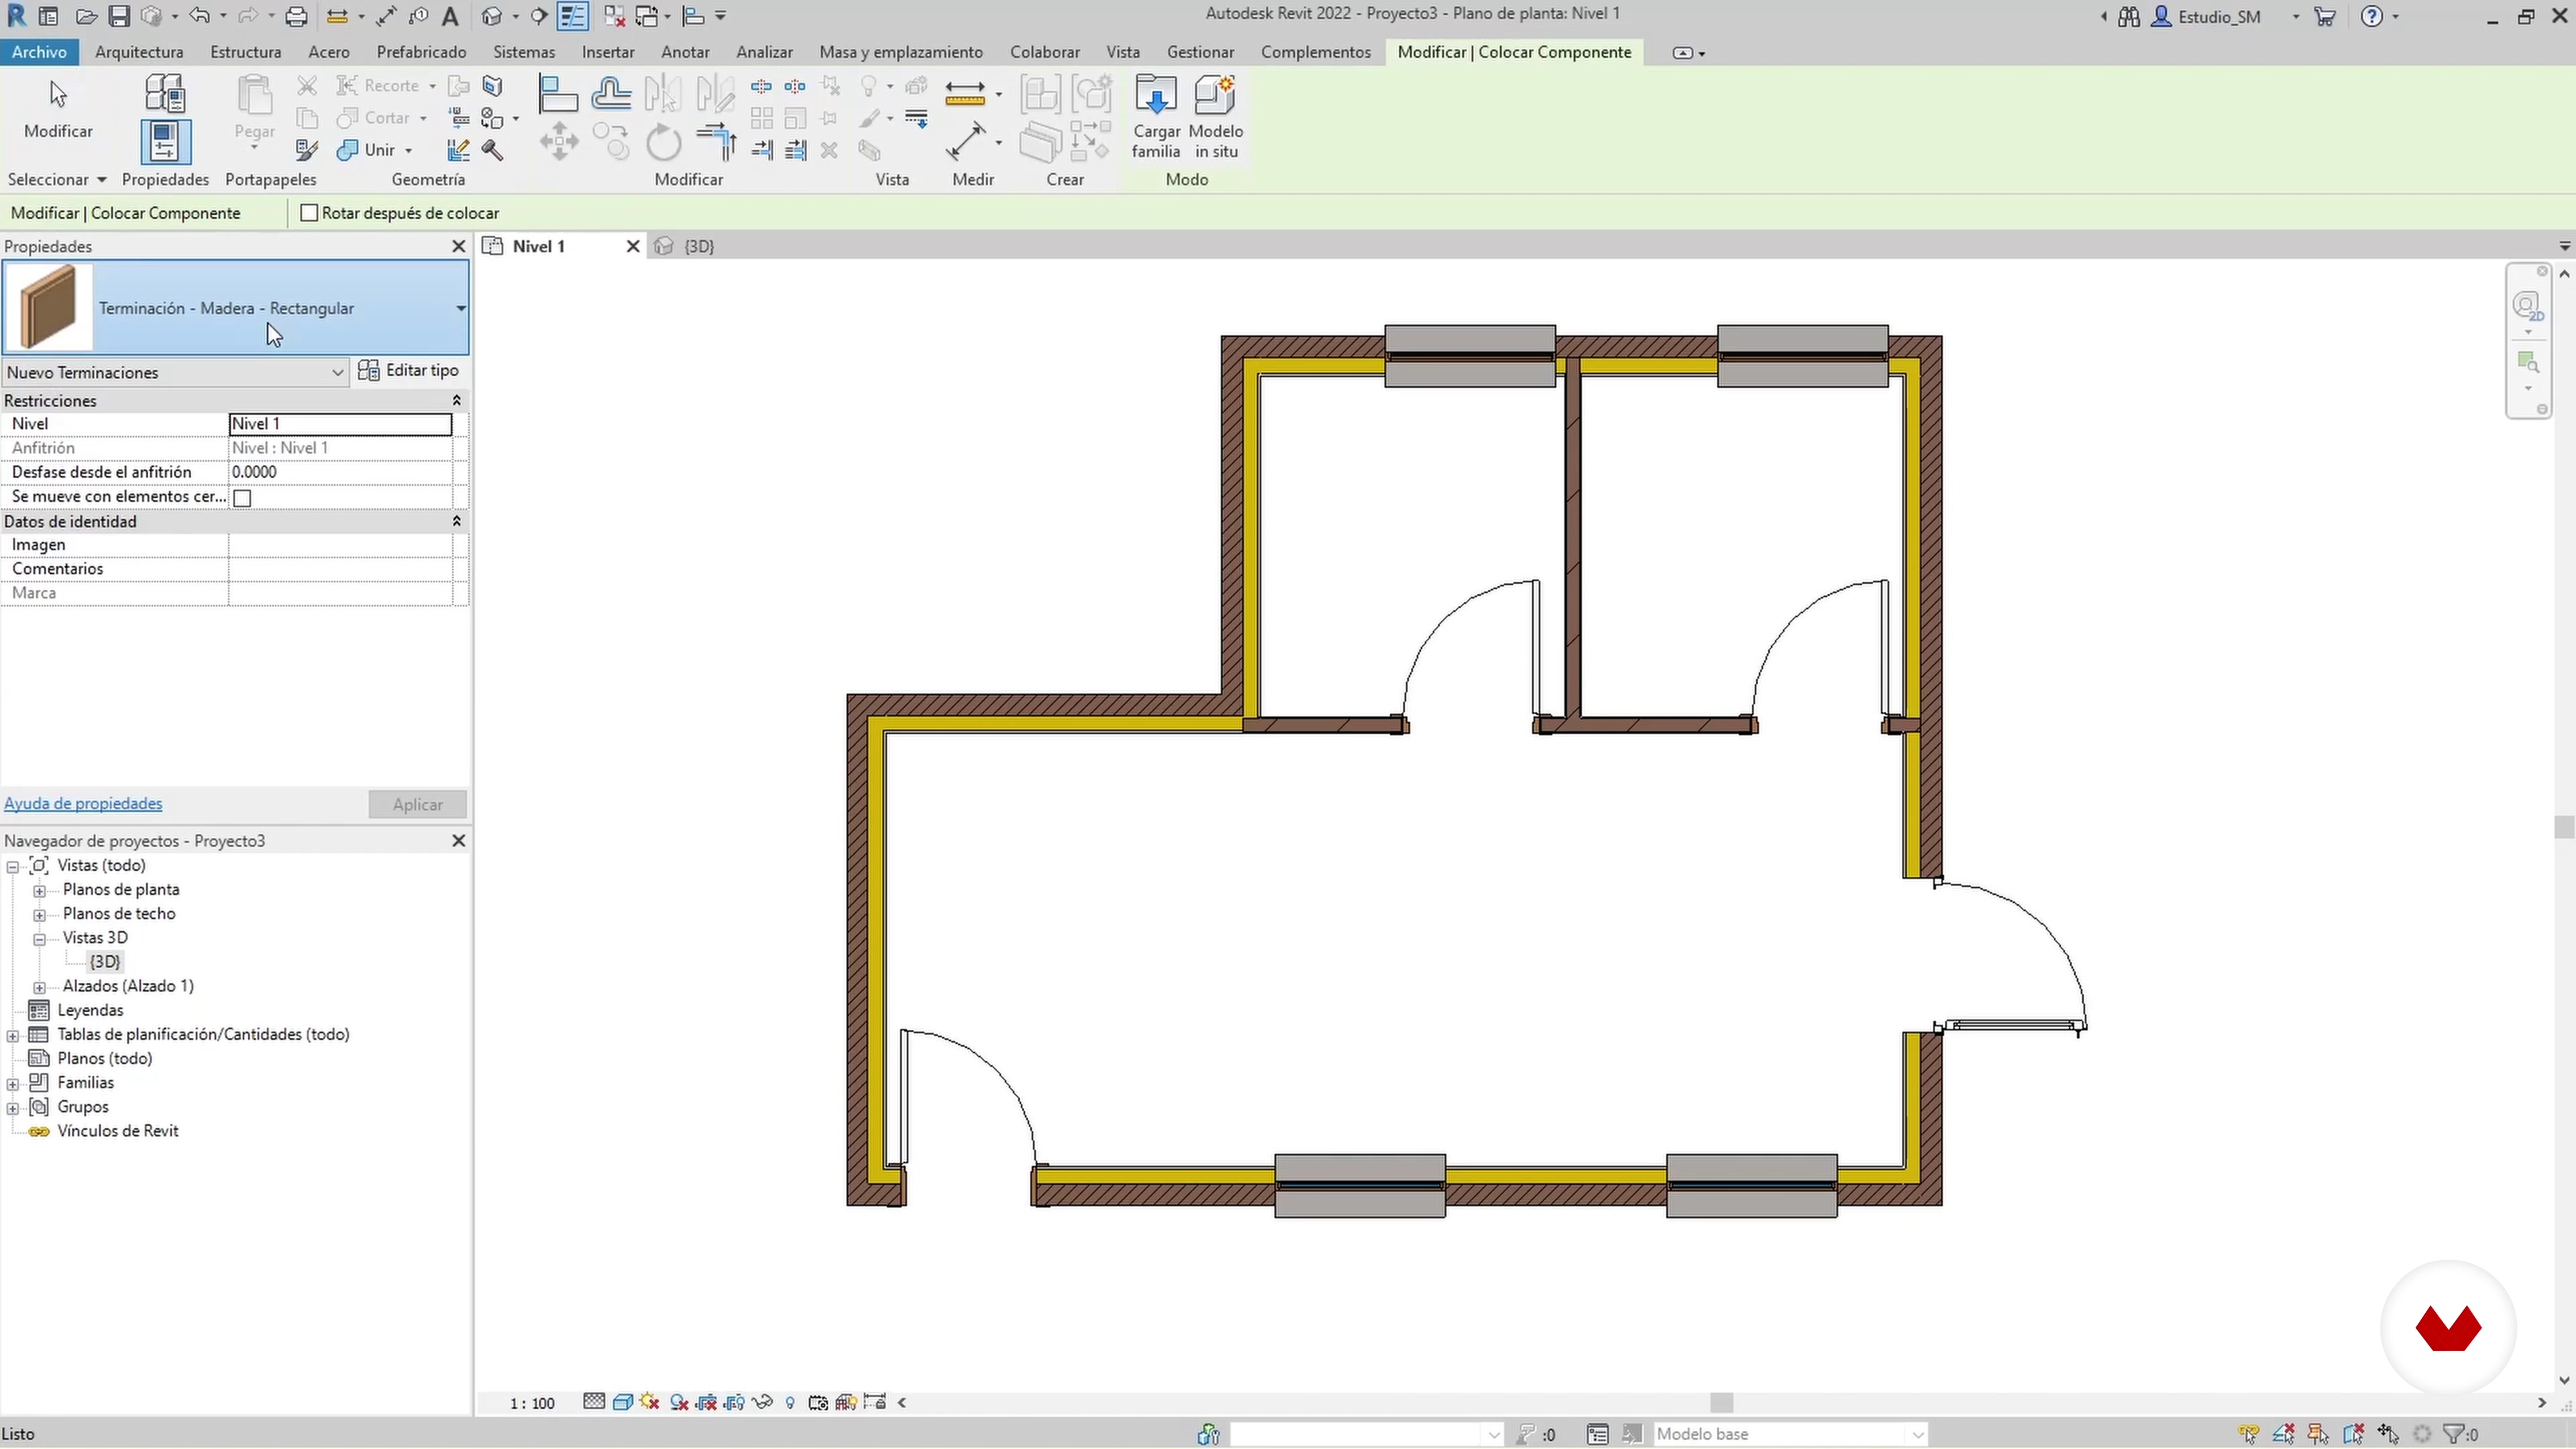Click Igualar propiedades de tipo brush icon
The height and width of the screenshot is (1449, 2576).
click(x=307, y=150)
